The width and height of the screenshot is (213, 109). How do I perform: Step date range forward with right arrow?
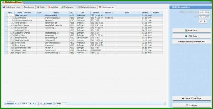(x=205, y=21)
